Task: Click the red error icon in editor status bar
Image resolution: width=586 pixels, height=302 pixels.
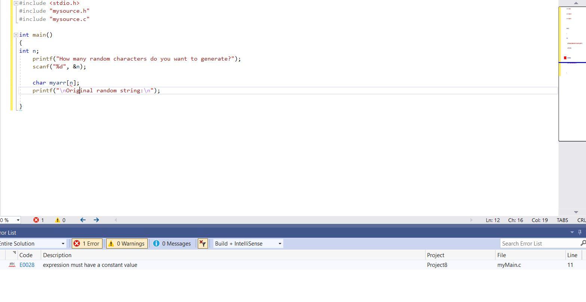Action: (x=37, y=220)
